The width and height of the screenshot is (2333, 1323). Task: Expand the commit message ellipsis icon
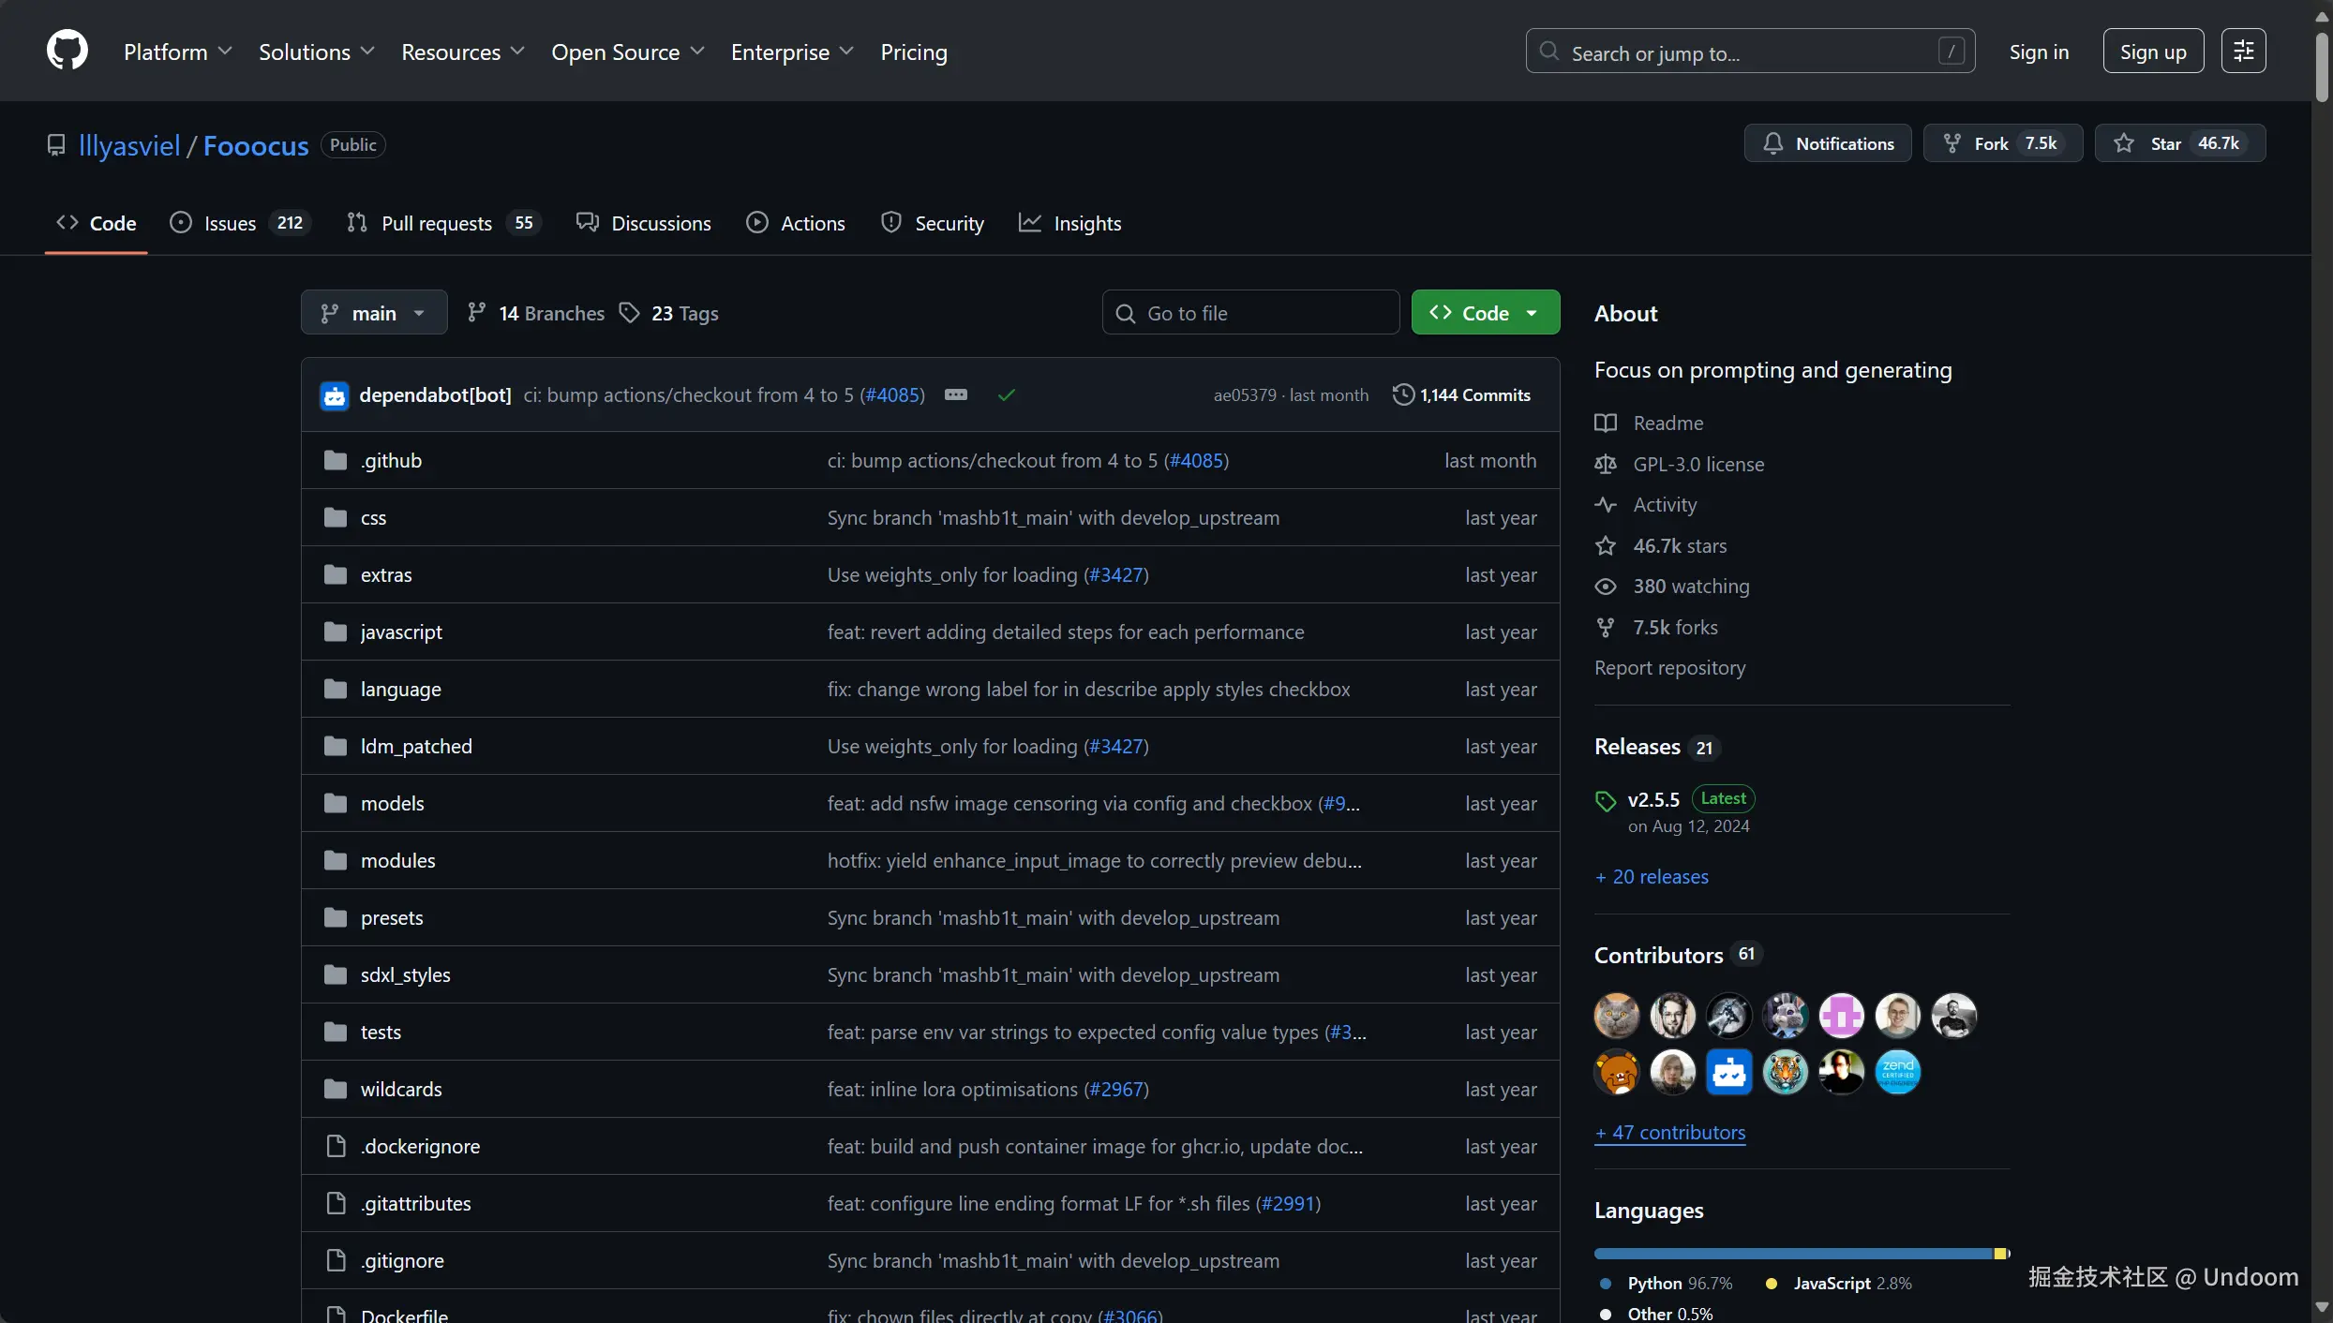point(955,394)
